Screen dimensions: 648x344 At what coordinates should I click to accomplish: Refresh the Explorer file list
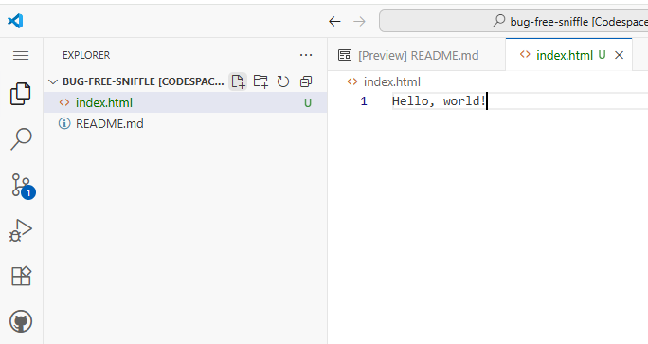coord(283,81)
